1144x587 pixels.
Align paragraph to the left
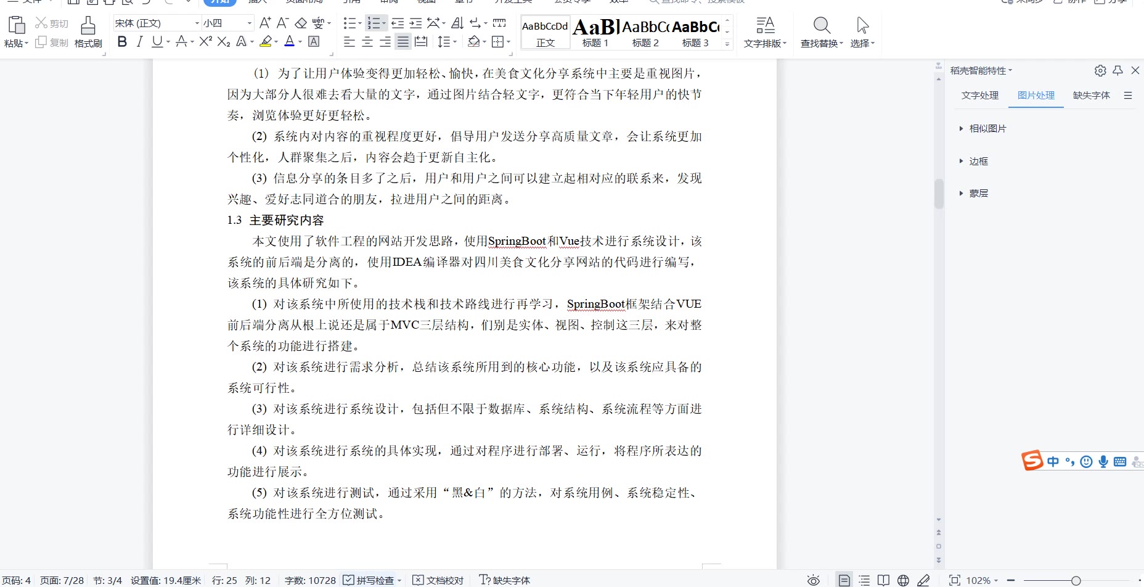tap(349, 41)
